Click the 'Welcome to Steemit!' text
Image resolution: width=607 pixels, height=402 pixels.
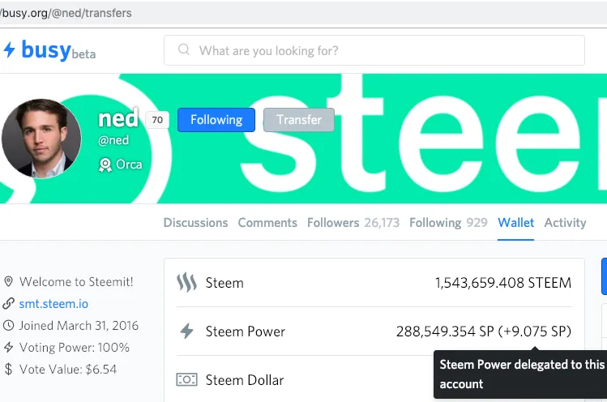pyautogui.click(x=76, y=282)
